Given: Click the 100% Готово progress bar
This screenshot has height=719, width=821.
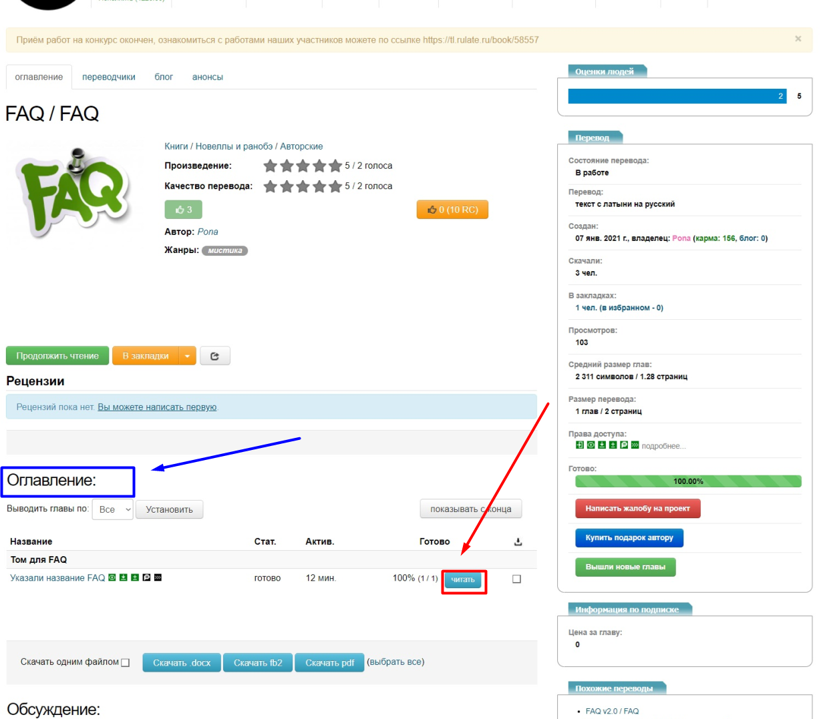Looking at the screenshot, I should coord(687,481).
